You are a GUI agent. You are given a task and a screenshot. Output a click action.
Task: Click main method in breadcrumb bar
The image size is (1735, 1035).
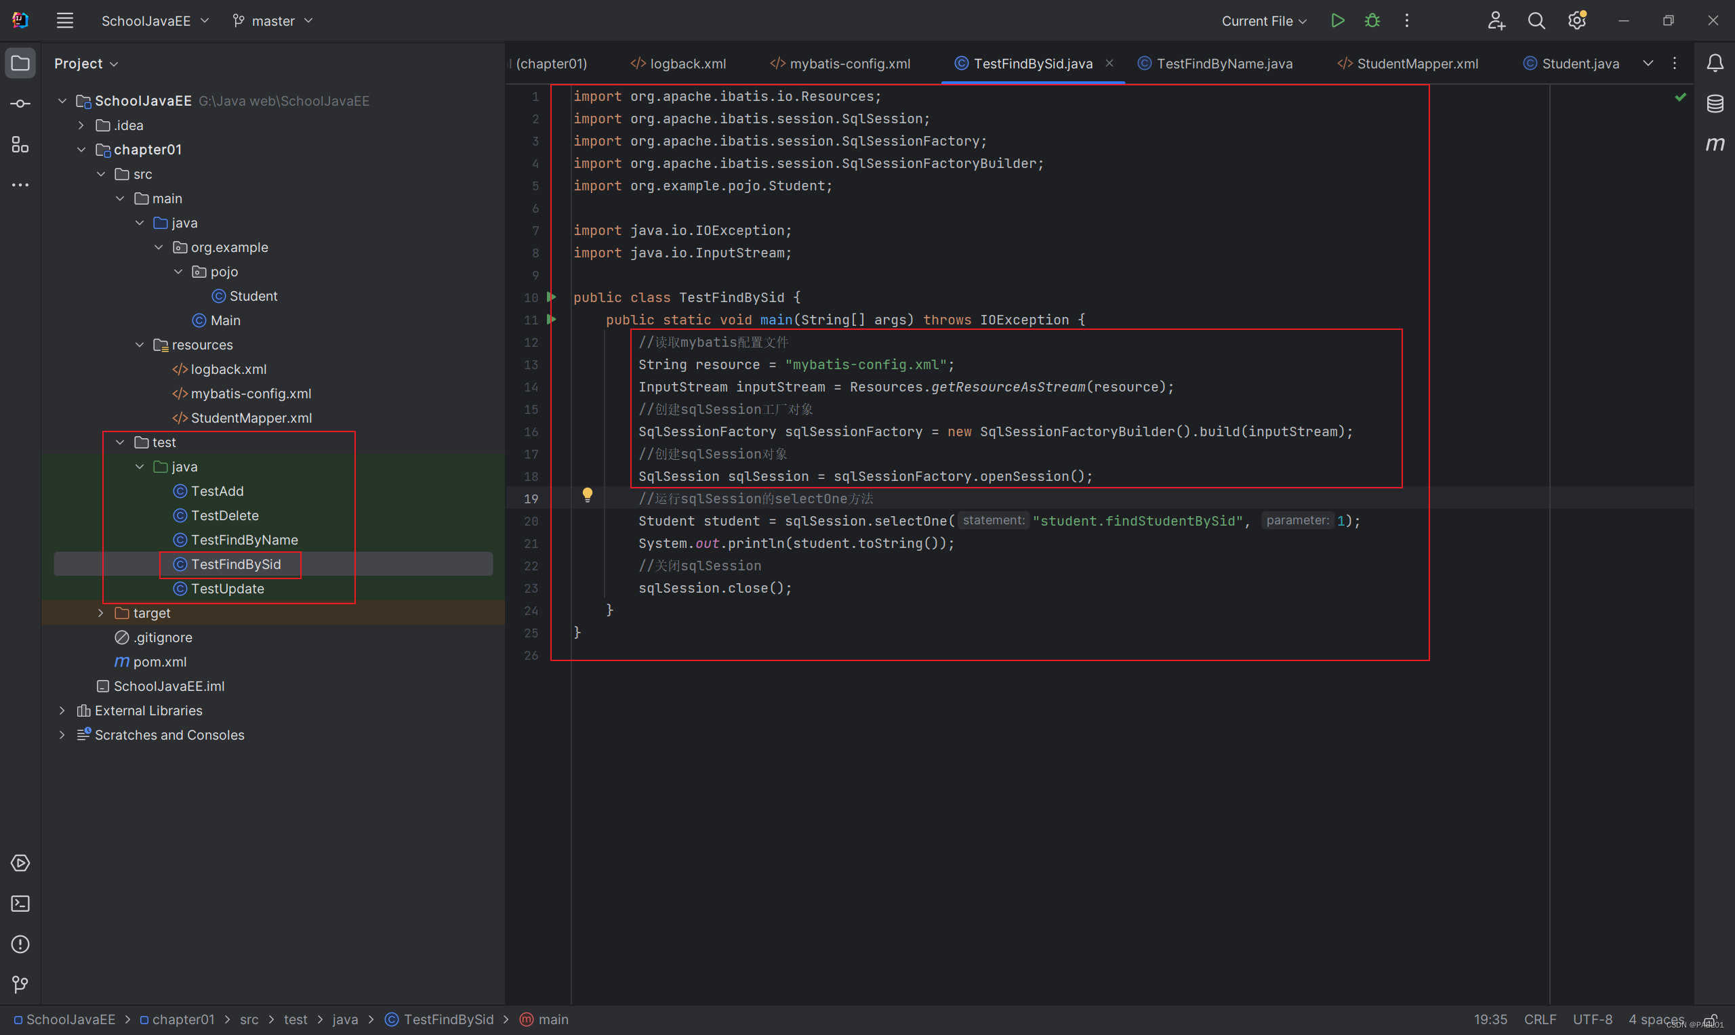(x=544, y=1019)
